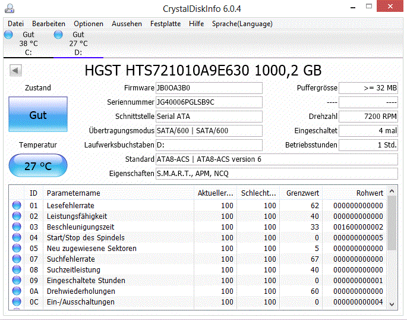Click status orb for Suchfehlerrate row
Screen dimensions: 407x320
pyautogui.click(x=17, y=259)
